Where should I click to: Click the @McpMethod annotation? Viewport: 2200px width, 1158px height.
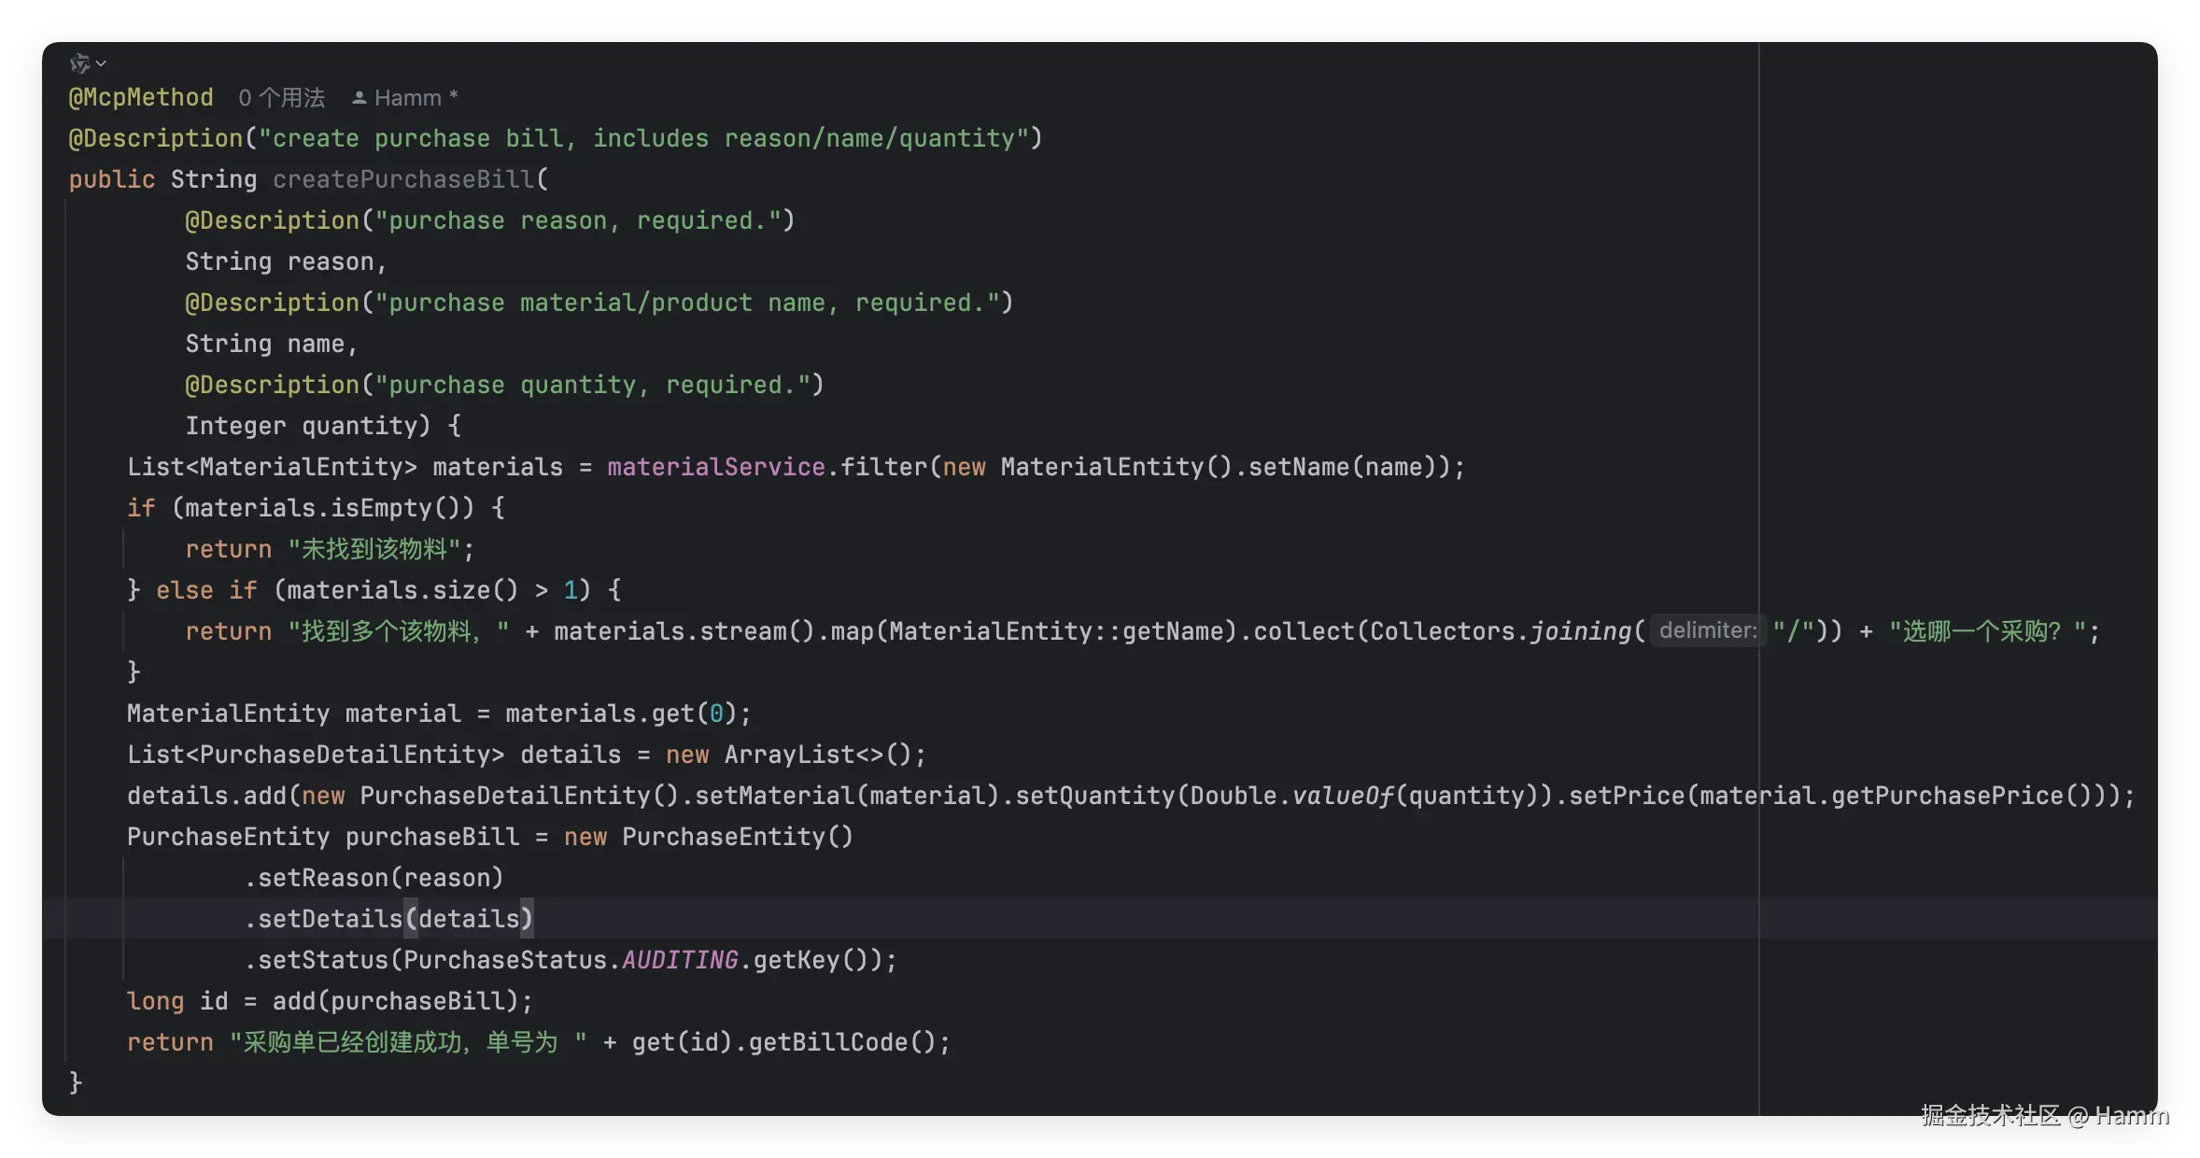[x=141, y=98]
